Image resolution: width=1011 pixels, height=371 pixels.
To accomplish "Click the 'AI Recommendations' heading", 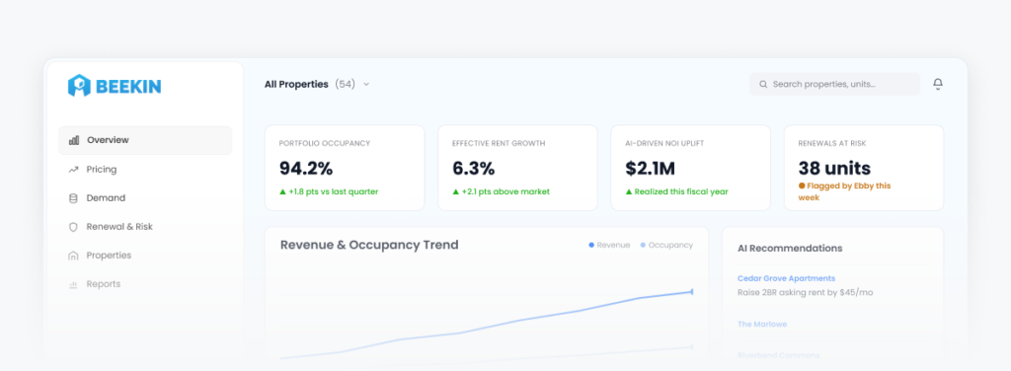I will pos(790,248).
